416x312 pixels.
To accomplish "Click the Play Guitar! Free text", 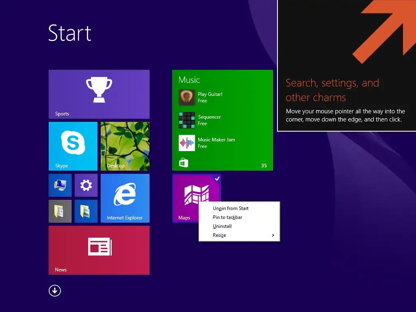I will pos(210,97).
